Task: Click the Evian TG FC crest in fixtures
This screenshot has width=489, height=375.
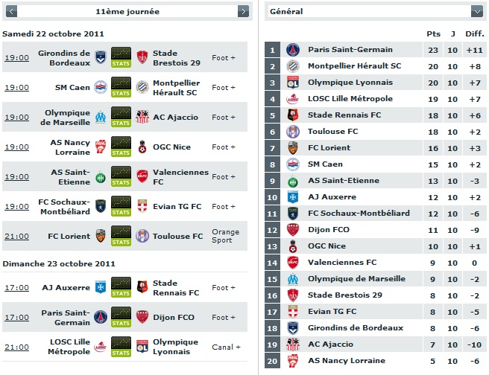Action: (142, 206)
